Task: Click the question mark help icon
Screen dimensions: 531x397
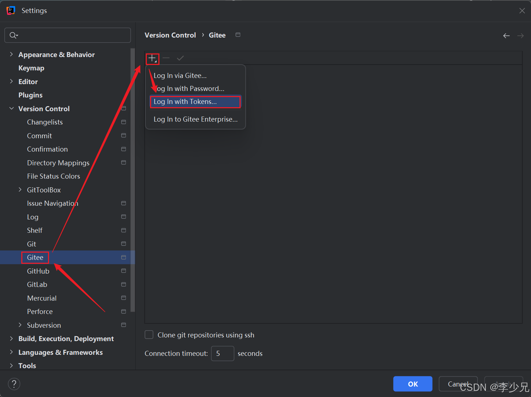Action: 14,384
